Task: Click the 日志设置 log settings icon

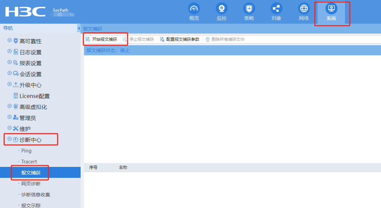Action: [x=15, y=52]
